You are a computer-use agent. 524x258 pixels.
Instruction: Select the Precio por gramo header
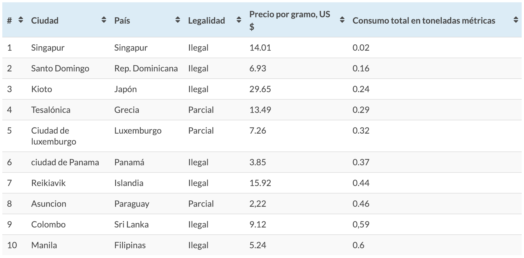pyautogui.click(x=289, y=20)
